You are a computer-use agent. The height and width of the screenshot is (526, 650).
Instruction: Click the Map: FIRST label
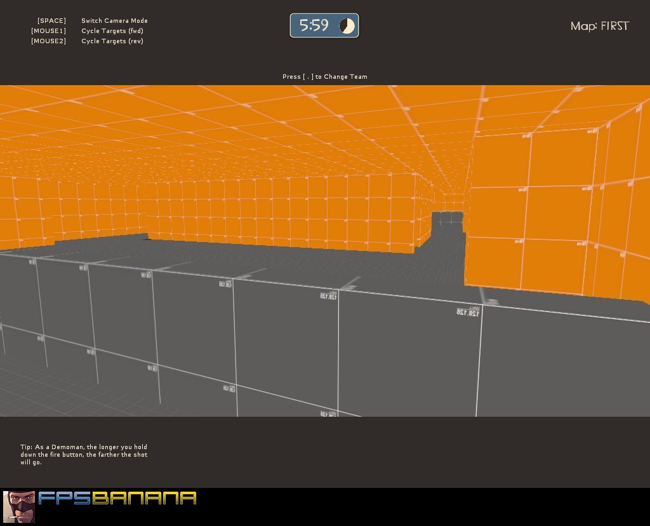tap(599, 26)
